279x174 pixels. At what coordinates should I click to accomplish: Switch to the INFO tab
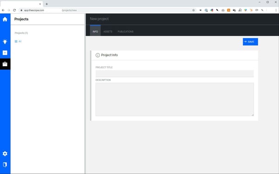click(95, 31)
